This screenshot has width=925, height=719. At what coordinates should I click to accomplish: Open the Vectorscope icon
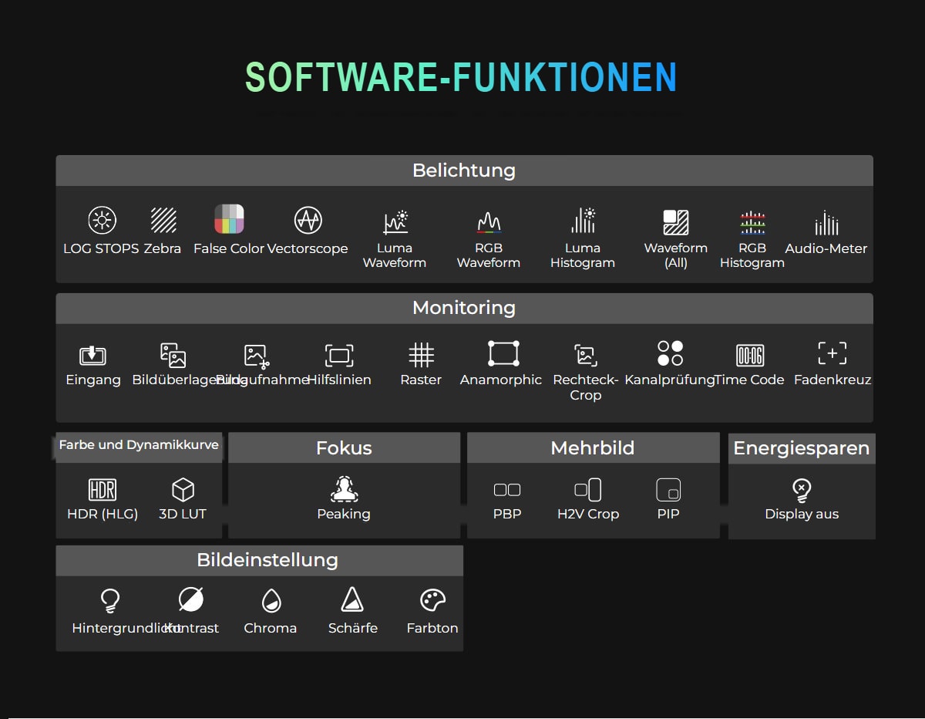pyautogui.click(x=308, y=221)
